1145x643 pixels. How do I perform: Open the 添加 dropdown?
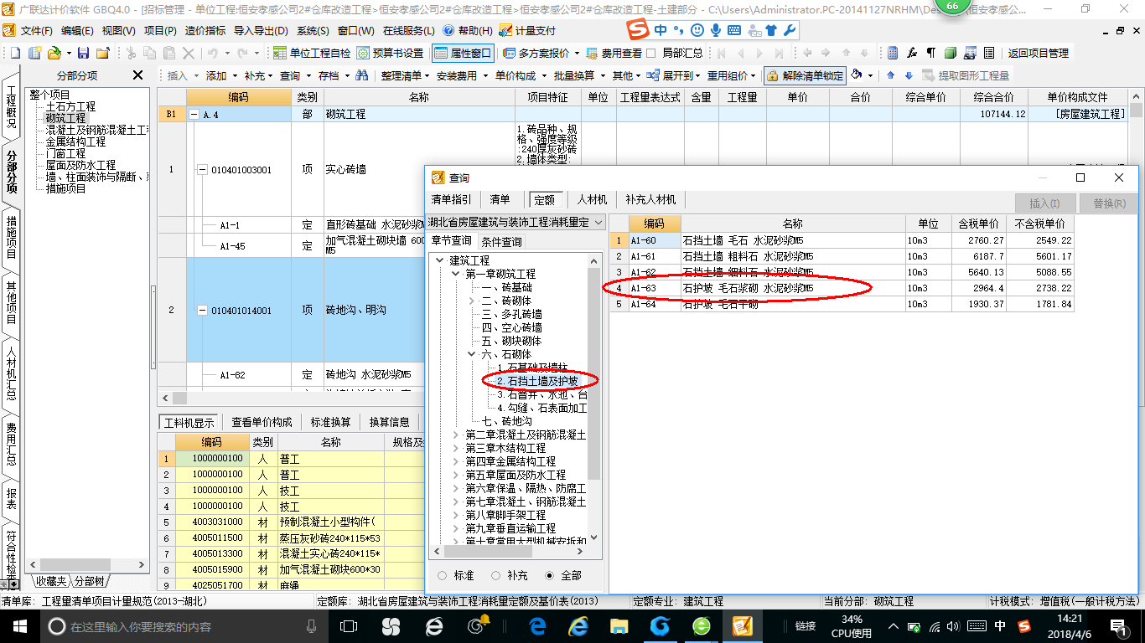coord(221,75)
